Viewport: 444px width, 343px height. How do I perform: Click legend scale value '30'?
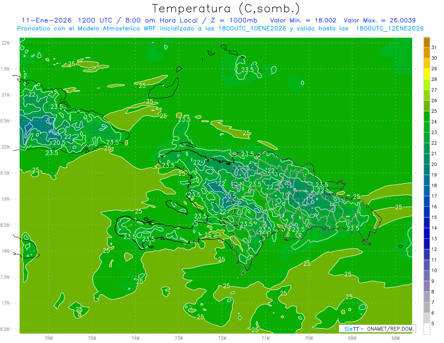434,58
